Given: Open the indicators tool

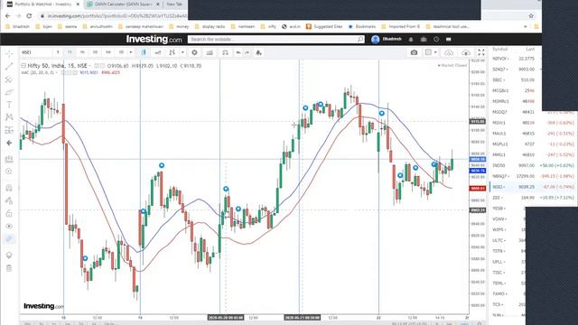Looking at the screenshot, I should pos(172,52).
